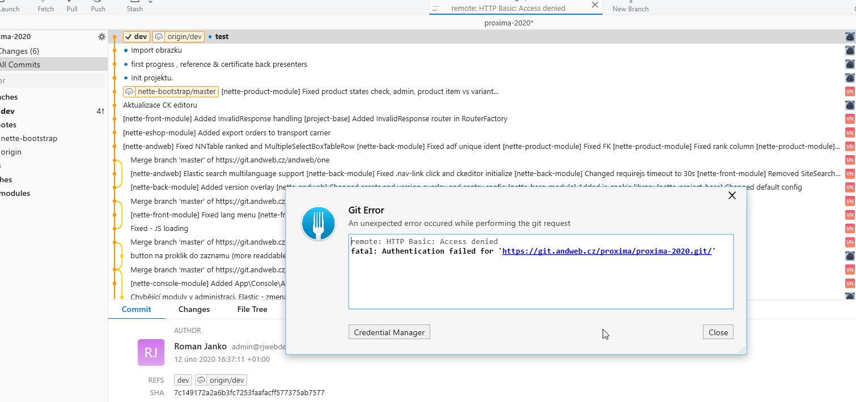
Task: Open the Credential Manager button
Action: point(389,332)
